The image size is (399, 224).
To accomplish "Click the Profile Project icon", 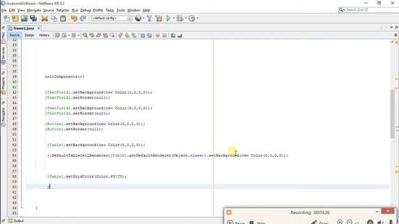I will [192, 18].
